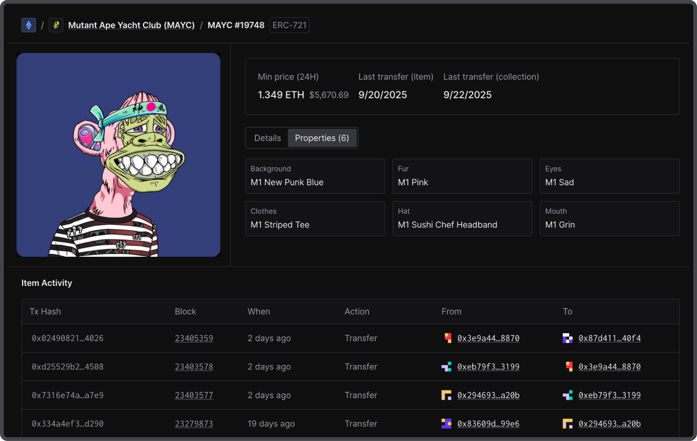Screen dimensions: 697x441
Task: Click identicon beside From 0xeb79f3…3199 in block 23403578 row
Action: 446,366
